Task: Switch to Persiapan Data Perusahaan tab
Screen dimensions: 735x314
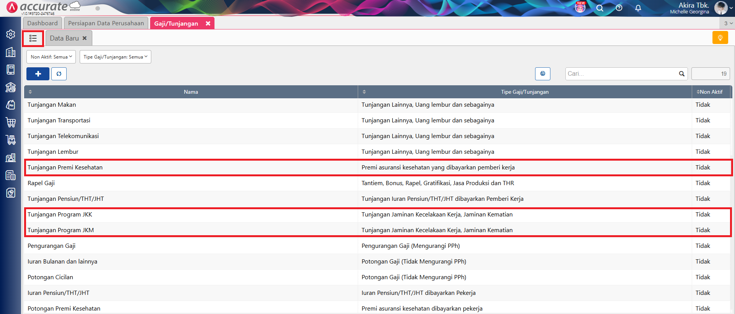Action: (x=106, y=23)
